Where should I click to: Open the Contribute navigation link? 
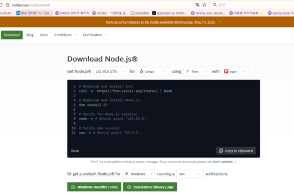point(65,35)
